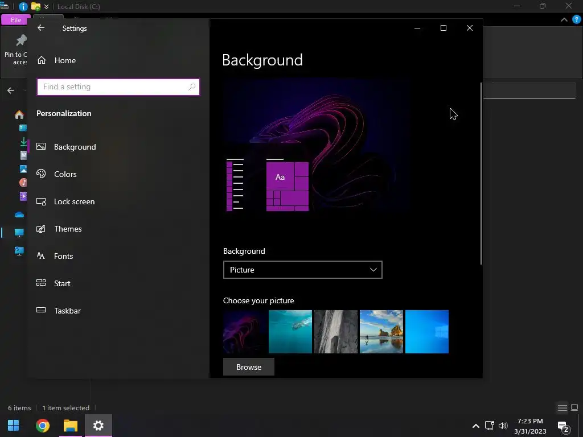This screenshot has height=437, width=583.
Task: Click the Start tiles icon in sidebar
Action: tap(41, 283)
